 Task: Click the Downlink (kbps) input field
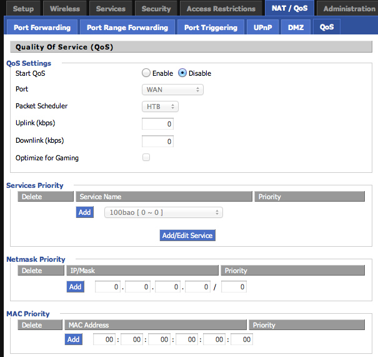157,142
